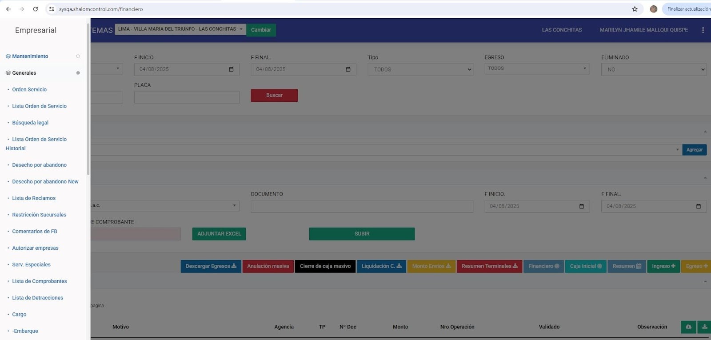
Task: Open the EGRESO dropdown selector
Action: (x=537, y=68)
